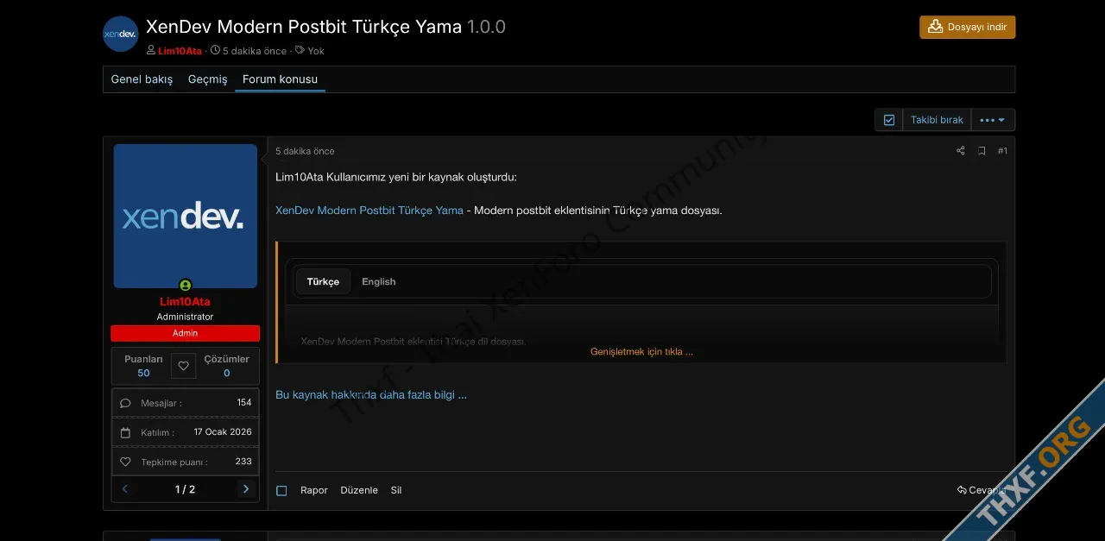
Task: Open the Geçmiş tab
Action: pos(207,79)
